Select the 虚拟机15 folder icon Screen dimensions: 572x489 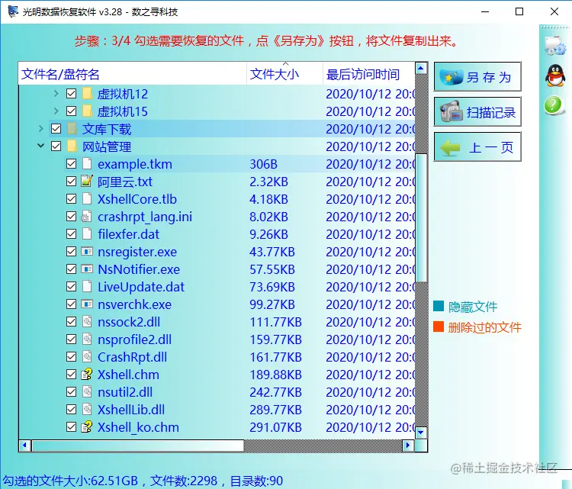point(87,111)
